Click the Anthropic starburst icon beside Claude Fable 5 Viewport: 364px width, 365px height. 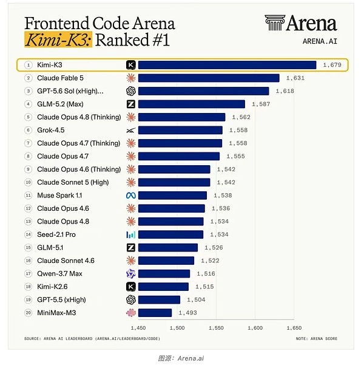[130, 78]
